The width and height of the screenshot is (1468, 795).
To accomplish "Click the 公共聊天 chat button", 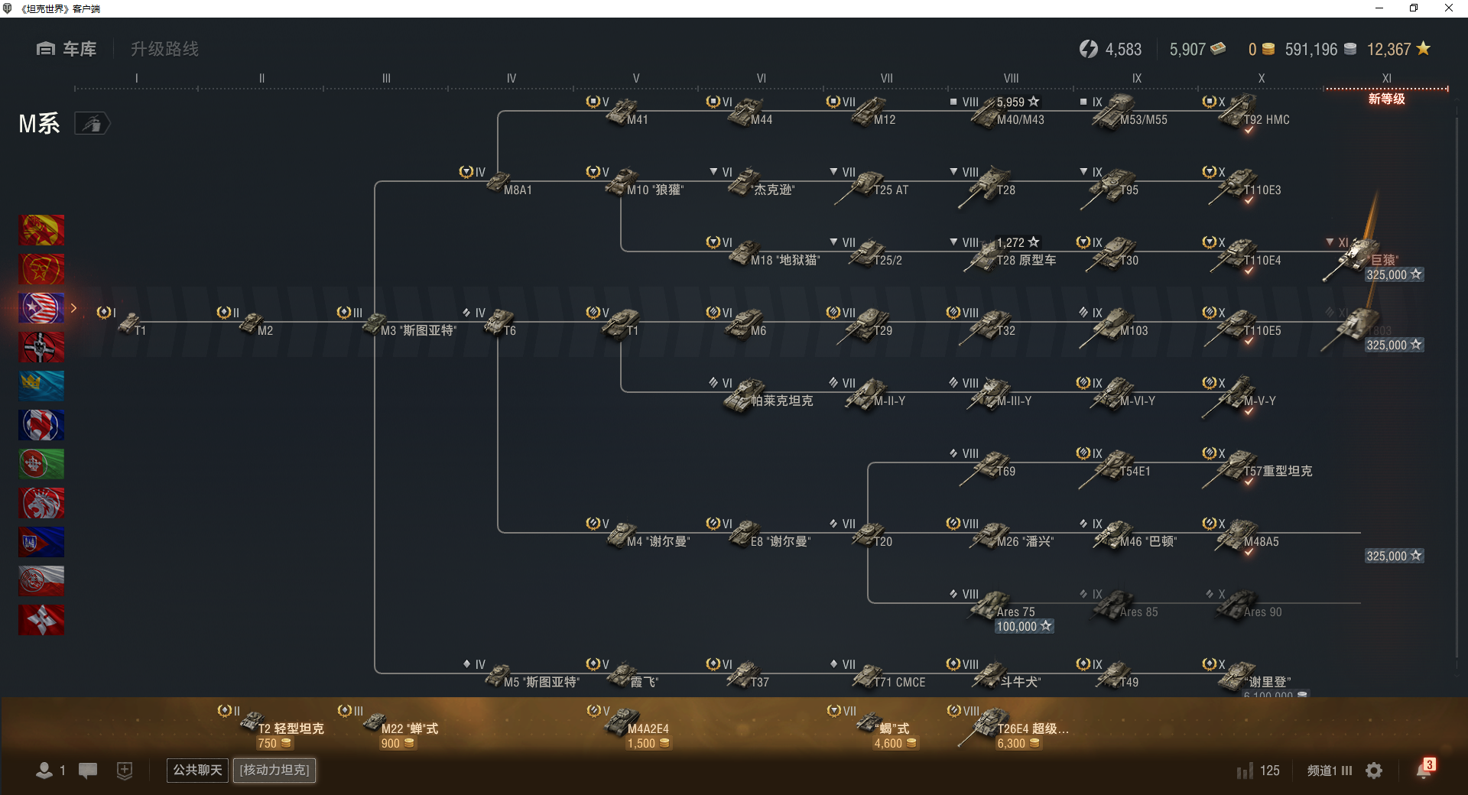I will tap(197, 770).
